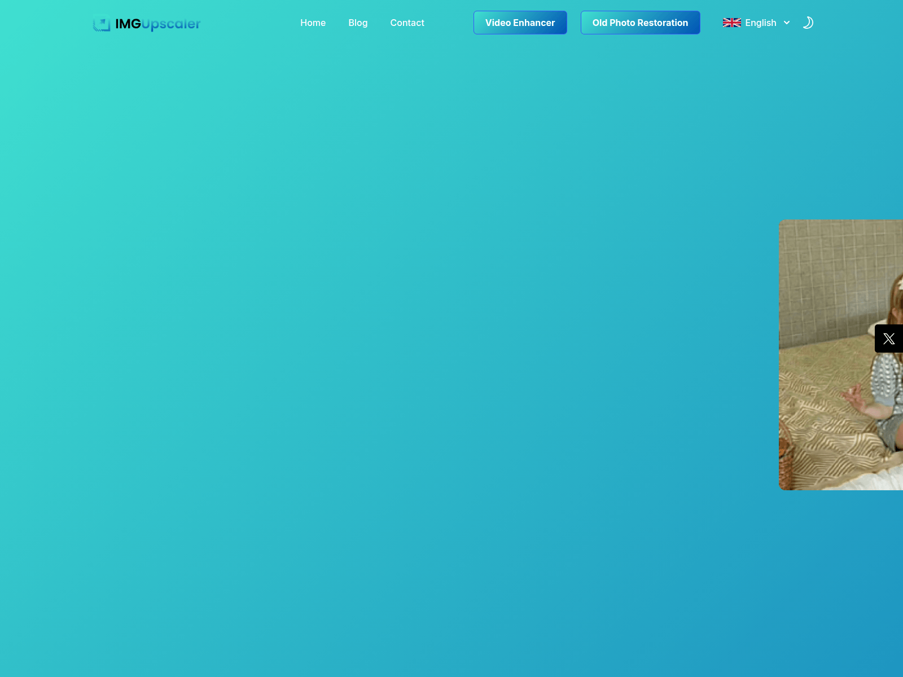Navigate to the Blog page
Screen dimensions: 903x677
[x=358, y=23]
